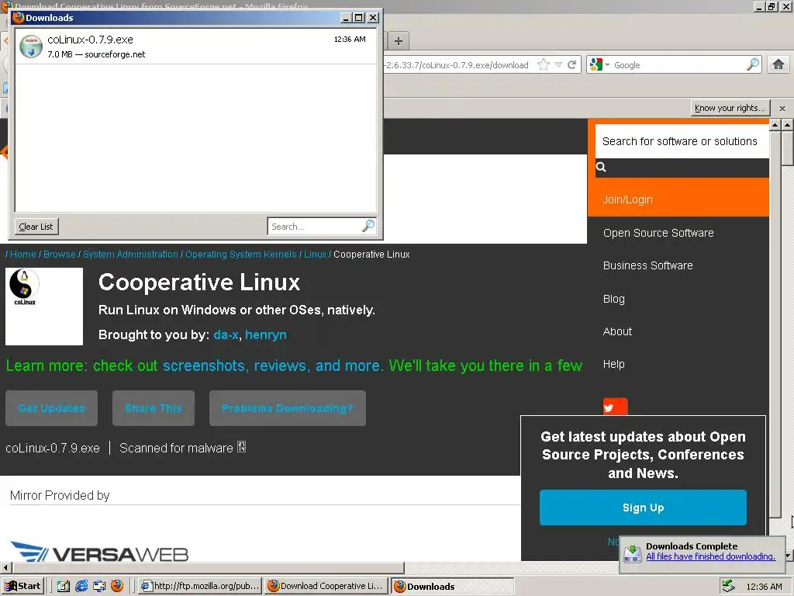Image resolution: width=794 pixels, height=596 pixels.
Task: Open Firefox quick launch icon
Action: click(x=117, y=586)
